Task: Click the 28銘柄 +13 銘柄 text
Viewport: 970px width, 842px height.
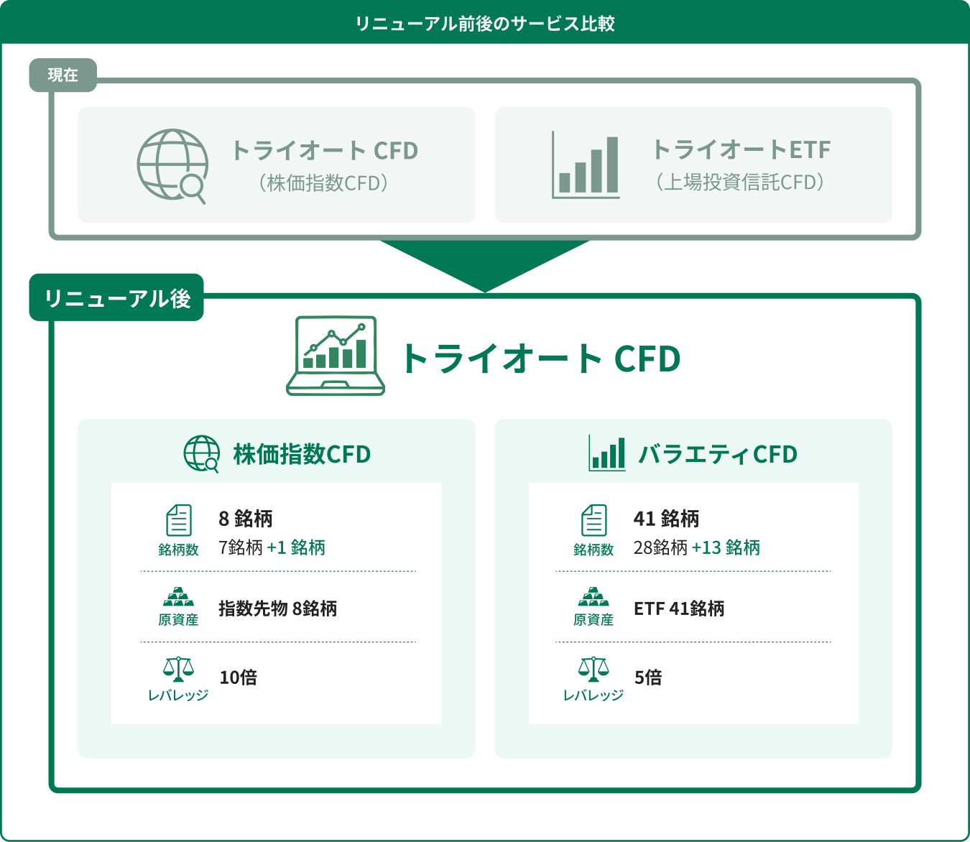Action: tap(697, 547)
